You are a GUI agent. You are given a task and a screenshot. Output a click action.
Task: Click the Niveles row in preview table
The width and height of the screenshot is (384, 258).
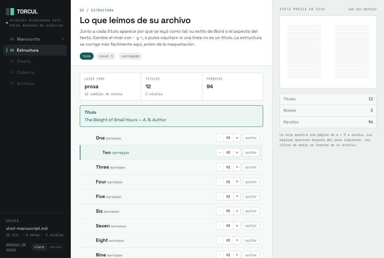(328, 110)
